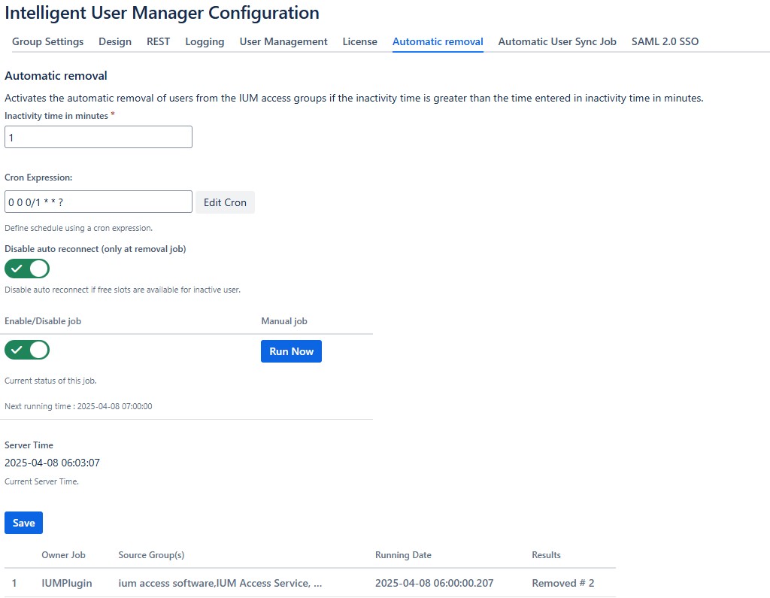Select the Automatic removal tab
This screenshot has width=770, height=598.
point(438,41)
